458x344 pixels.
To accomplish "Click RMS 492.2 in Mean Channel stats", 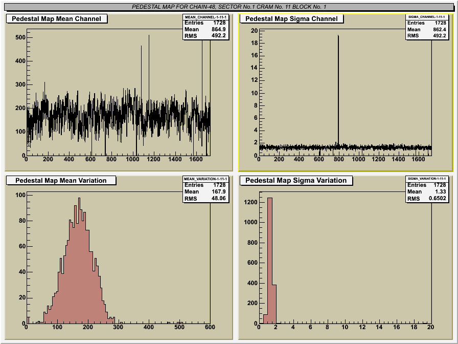I will coord(205,36).
